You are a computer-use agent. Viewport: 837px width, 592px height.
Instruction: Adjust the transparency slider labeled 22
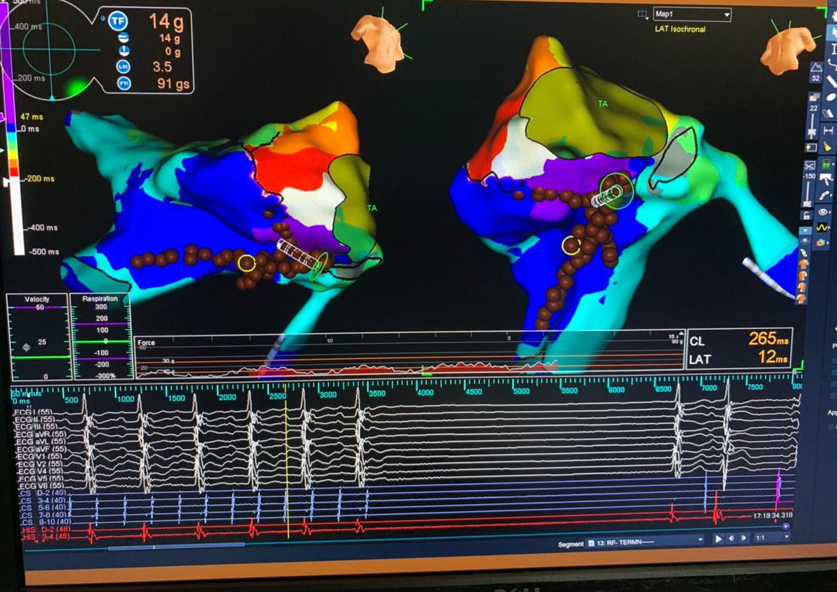813,126
